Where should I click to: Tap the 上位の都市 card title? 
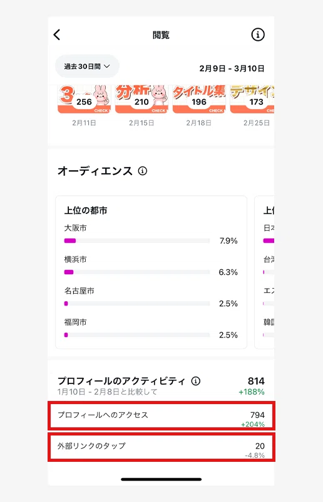tap(86, 210)
